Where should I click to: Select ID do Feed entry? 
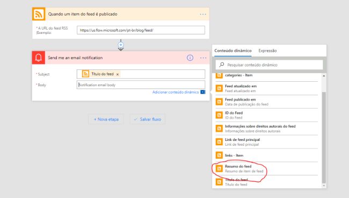[x=267, y=115]
